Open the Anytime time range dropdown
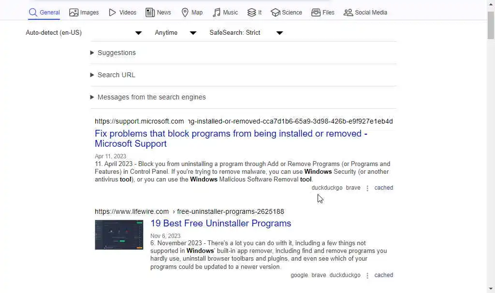 175,32
